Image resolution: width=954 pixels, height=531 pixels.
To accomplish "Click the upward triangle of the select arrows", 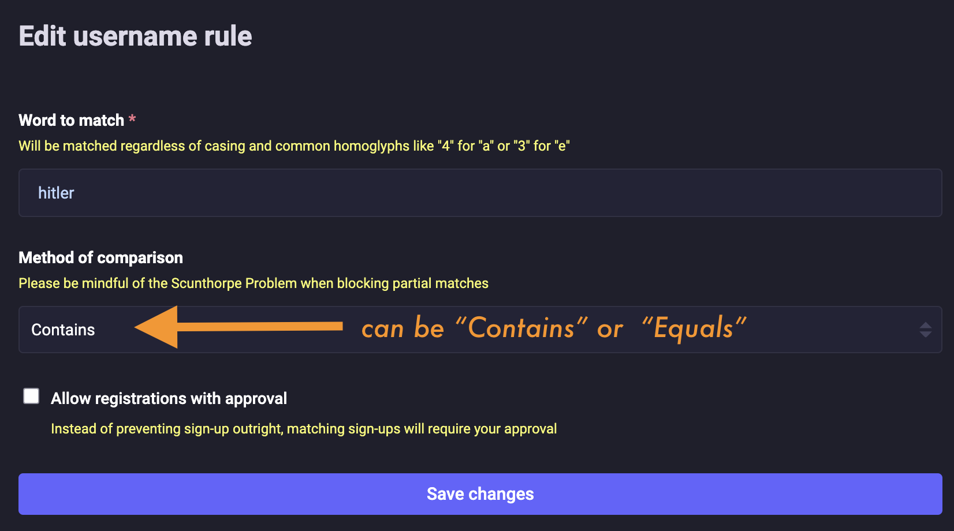I will (925, 325).
